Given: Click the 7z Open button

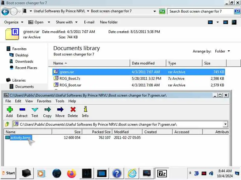Looking at the screenshot, I should tap(36, 22).
